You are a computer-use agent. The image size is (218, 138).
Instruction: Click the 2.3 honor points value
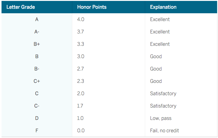[80, 81]
